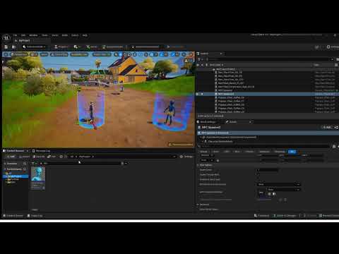Open Output Log from the status bar

35,216
